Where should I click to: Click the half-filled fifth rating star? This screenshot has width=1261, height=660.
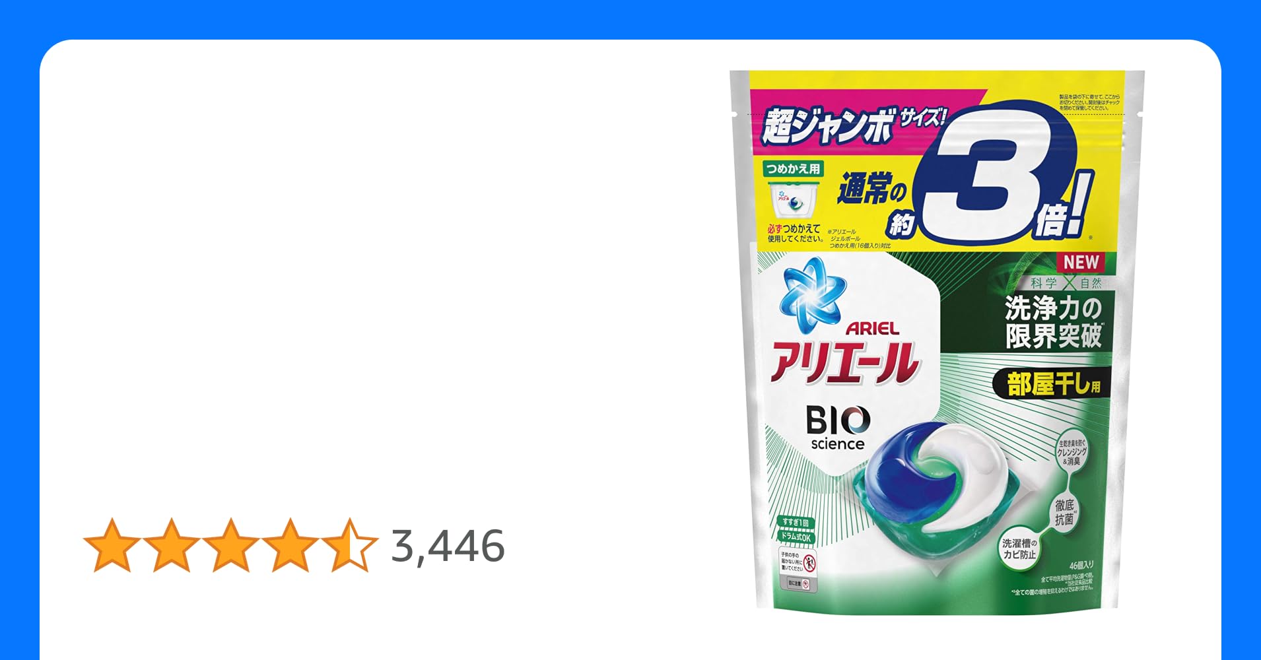[x=349, y=545]
